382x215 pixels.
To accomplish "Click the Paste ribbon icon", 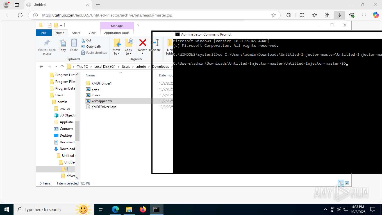I will click(x=74, y=45).
